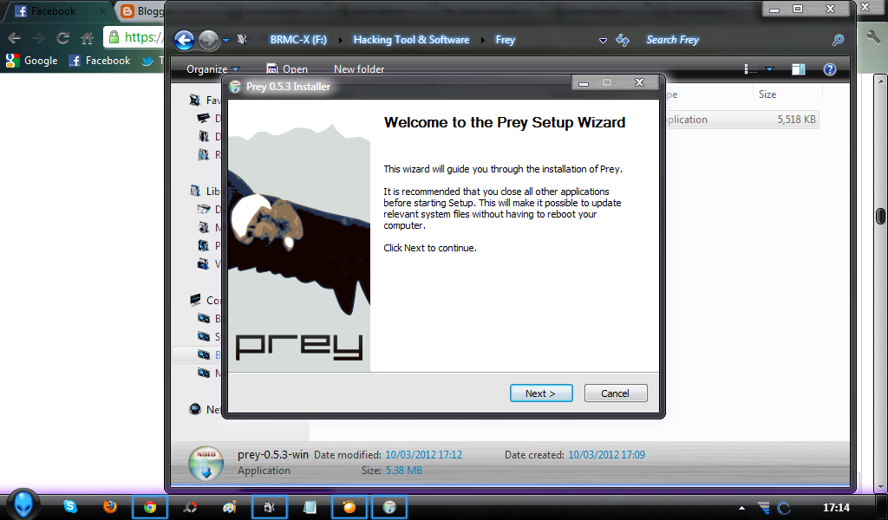Viewport: 888px width, 520px height.
Task: Open Firefox from the taskbar
Action: click(x=110, y=506)
